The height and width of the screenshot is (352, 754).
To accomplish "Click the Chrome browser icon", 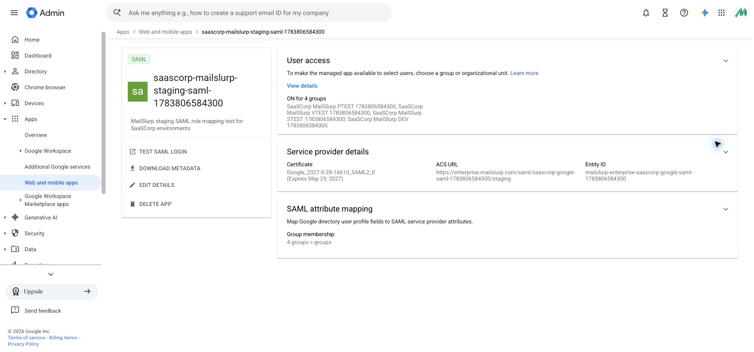I will pyautogui.click(x=15, y=87).
